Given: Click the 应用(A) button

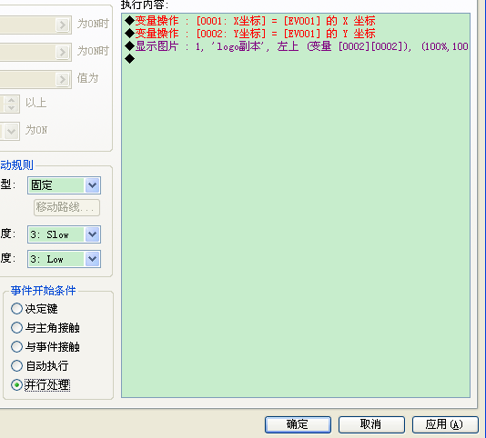Looking at the screenshot, I should click(x=445, y=424).
